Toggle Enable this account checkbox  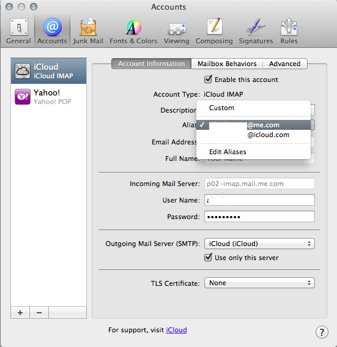[208, 79]
